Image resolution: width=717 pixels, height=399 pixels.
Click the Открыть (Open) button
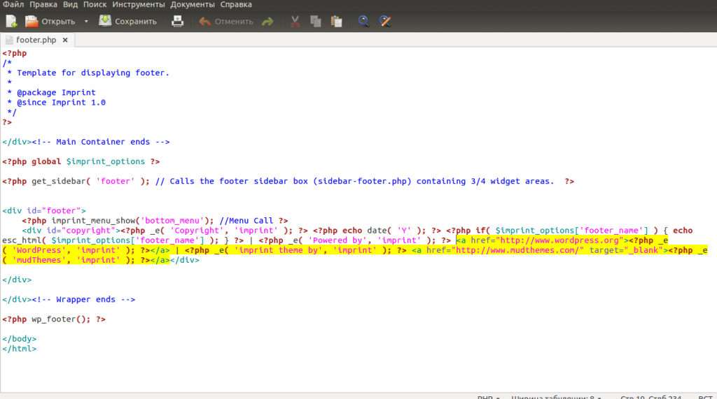(x=50, y=22)
